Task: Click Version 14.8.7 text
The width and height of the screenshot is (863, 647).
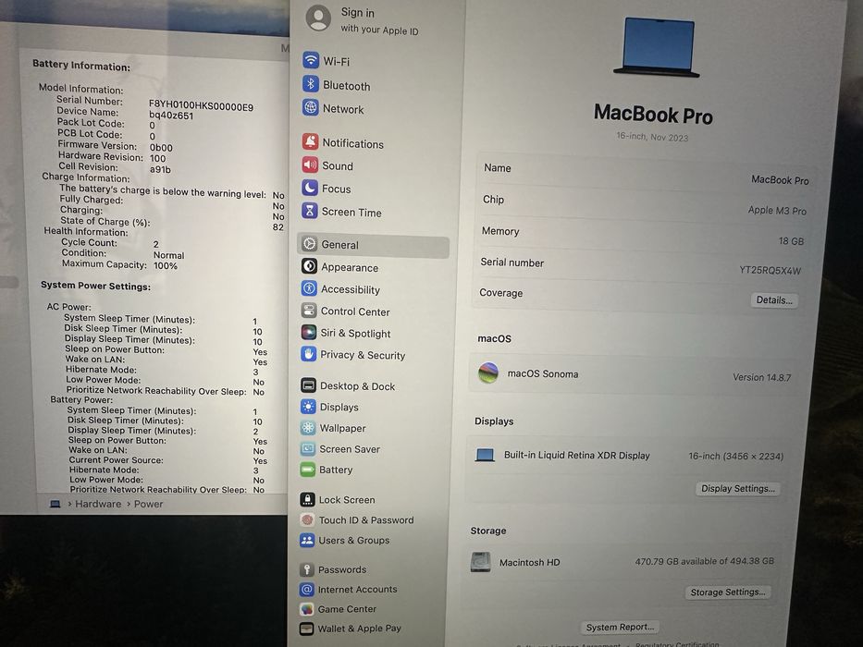Action: (x=762, y=377)
